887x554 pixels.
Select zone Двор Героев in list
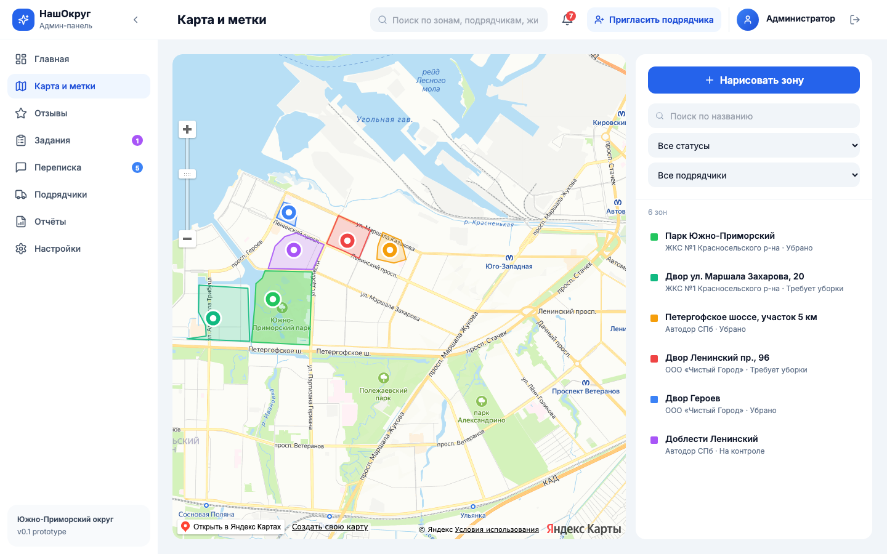[754, 404]
